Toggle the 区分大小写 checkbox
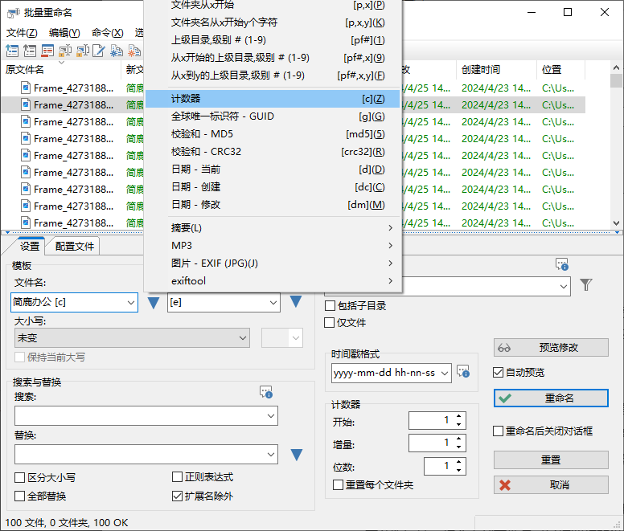Image resolution: width=624 pixels, height=531 pixels. [19, 477]
